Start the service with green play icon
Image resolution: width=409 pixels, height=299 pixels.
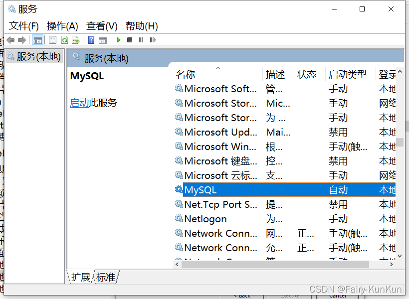tap(119, 40)
